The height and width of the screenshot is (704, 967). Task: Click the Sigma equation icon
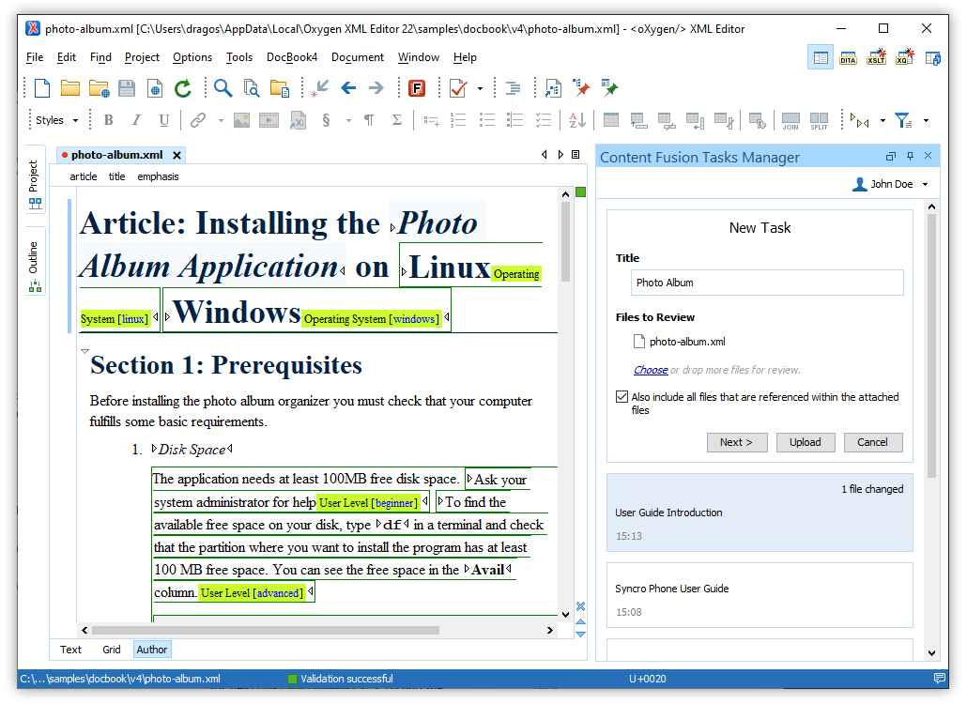coord(397,120)
